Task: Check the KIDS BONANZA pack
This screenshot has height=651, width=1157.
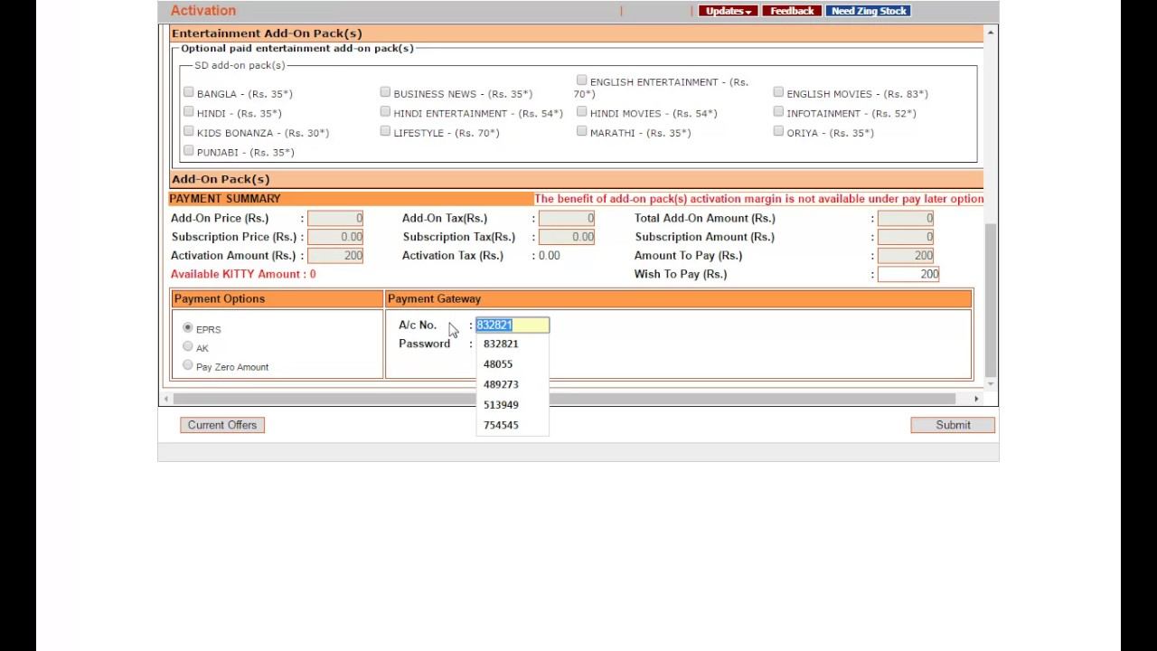Action: coord(188,131)
